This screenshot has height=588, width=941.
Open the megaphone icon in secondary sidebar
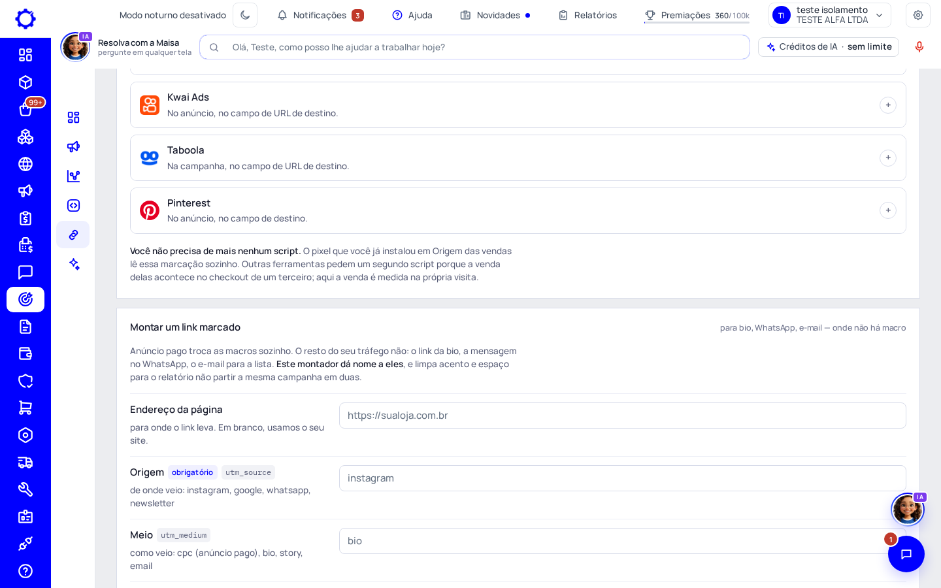73,146
